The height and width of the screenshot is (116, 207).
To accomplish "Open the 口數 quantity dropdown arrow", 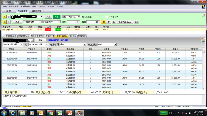I will click(79, 22).
